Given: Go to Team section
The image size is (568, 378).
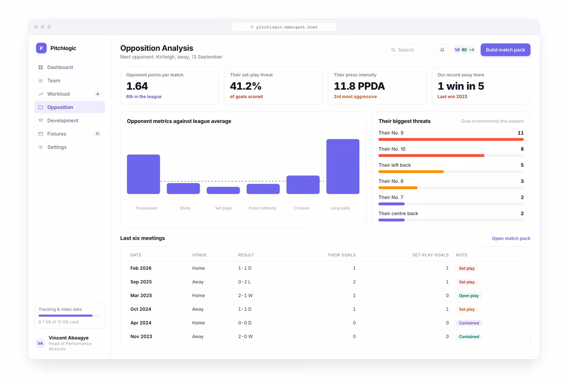Looking at the screenshot, I should pyautogui.click(x=70, y=81).
